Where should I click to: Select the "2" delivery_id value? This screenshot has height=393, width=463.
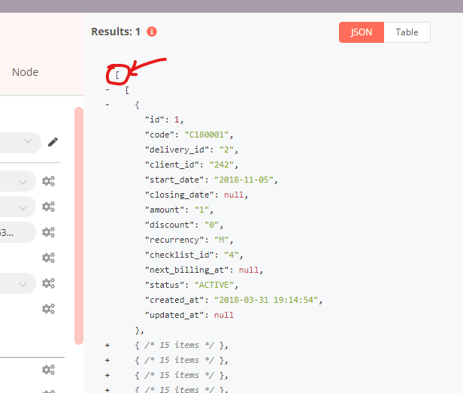click(x=226, y=150)
